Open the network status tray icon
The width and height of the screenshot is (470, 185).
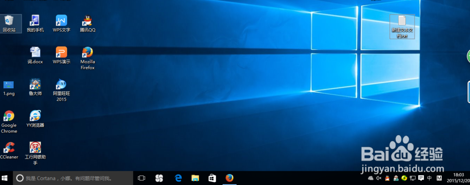coord(413,178)
